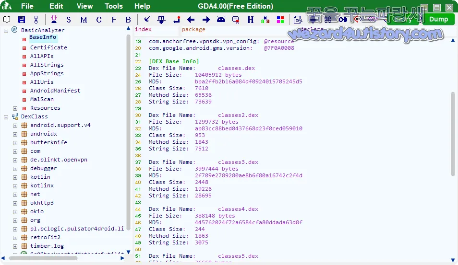Select the kotlinx package in tree

[42, 186]
